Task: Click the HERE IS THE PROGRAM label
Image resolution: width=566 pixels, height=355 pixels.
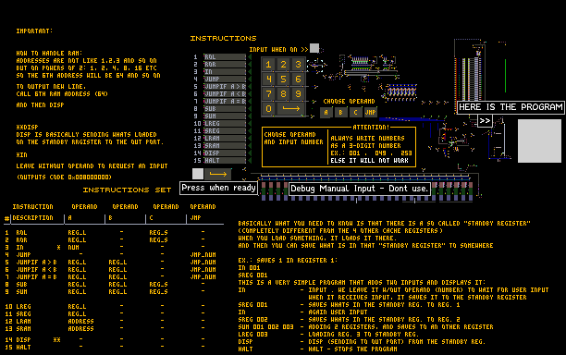Action: click(x=511, y=107)
